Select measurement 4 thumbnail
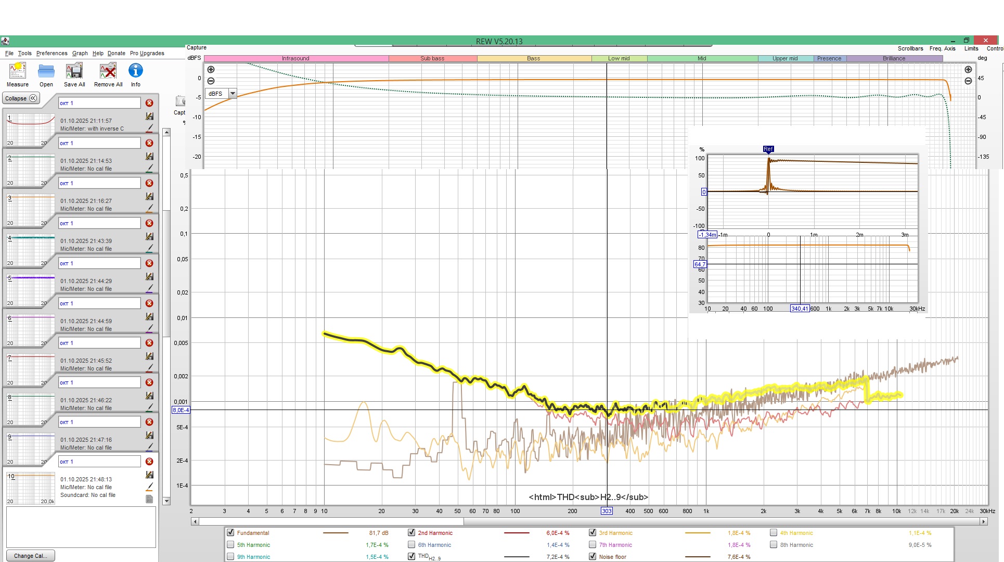The image size is (1004, 562). [x=30, y=250]
